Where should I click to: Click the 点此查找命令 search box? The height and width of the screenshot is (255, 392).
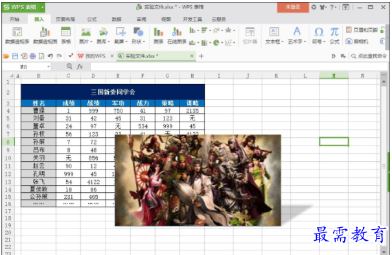coord(369,56)
